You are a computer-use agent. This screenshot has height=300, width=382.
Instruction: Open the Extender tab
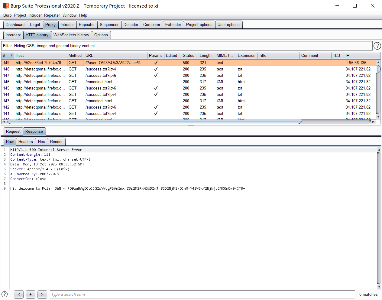point(173,25)
